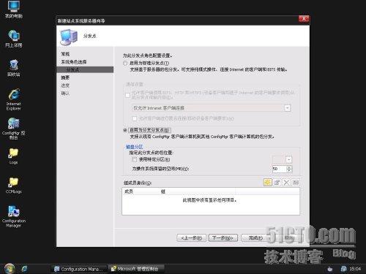Toggle allow anonymous client connections checkbox
The height and width of the screenshot is (274, 366).
134,118
